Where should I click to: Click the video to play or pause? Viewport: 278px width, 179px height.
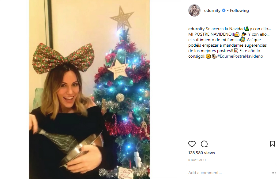point(89,90)
